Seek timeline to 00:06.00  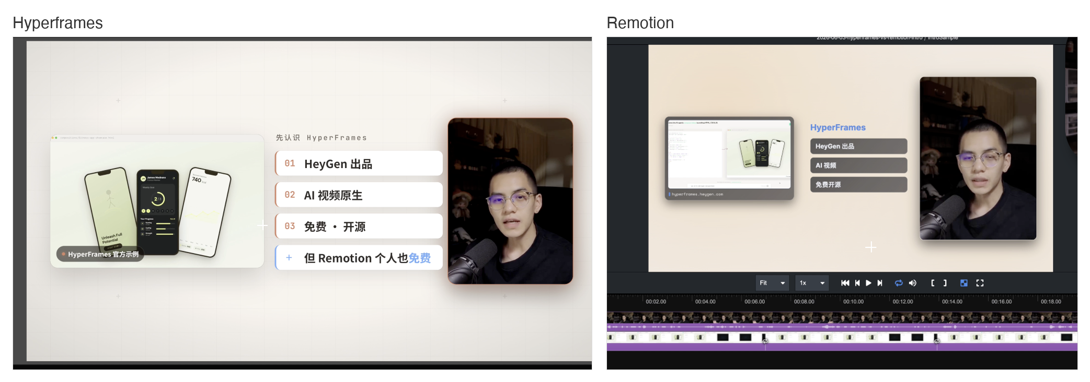(754, 302)
